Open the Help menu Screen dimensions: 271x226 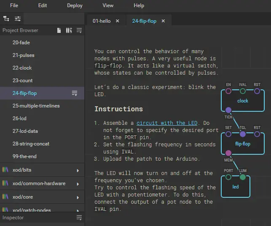(139, 5)
